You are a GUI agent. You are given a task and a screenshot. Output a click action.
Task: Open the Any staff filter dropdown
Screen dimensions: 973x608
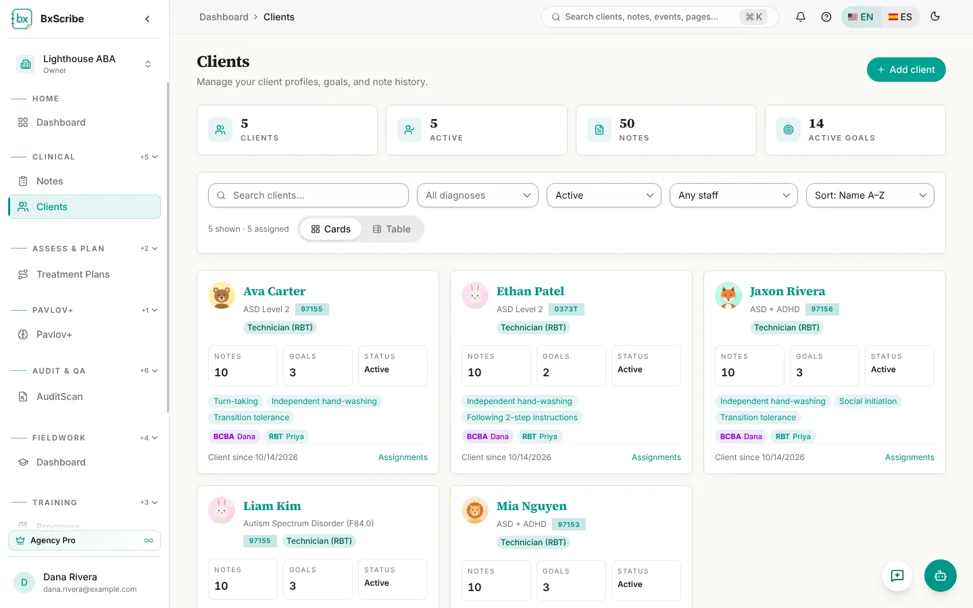coord(734,195)
